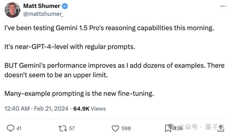Click the Feb 21, 2024 date

pyautogui.click(x=51, y=109)
